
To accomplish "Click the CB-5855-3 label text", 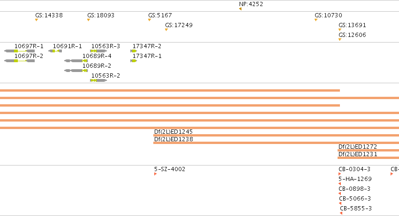I will click(356, 209).
